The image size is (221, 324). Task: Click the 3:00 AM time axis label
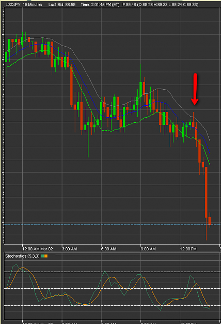70,249
